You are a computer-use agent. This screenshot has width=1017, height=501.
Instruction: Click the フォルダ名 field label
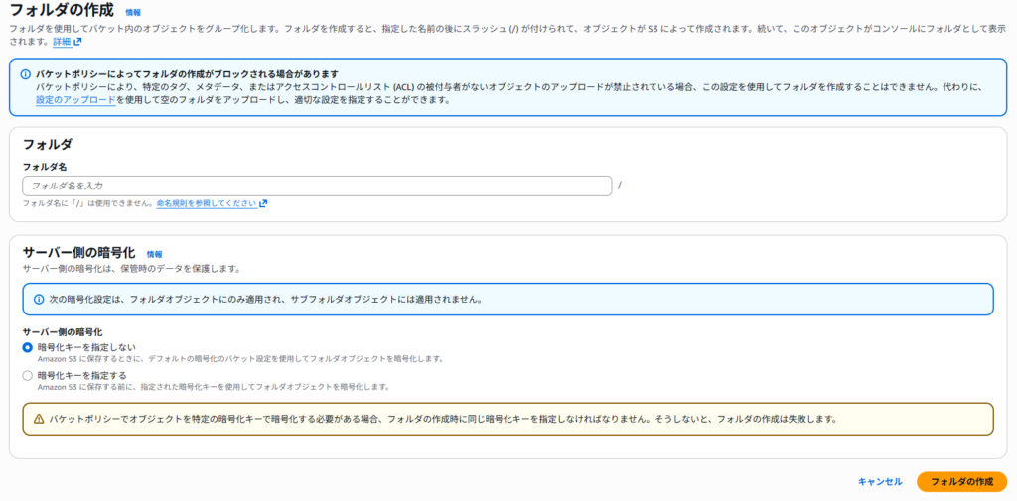click(44, 167)
